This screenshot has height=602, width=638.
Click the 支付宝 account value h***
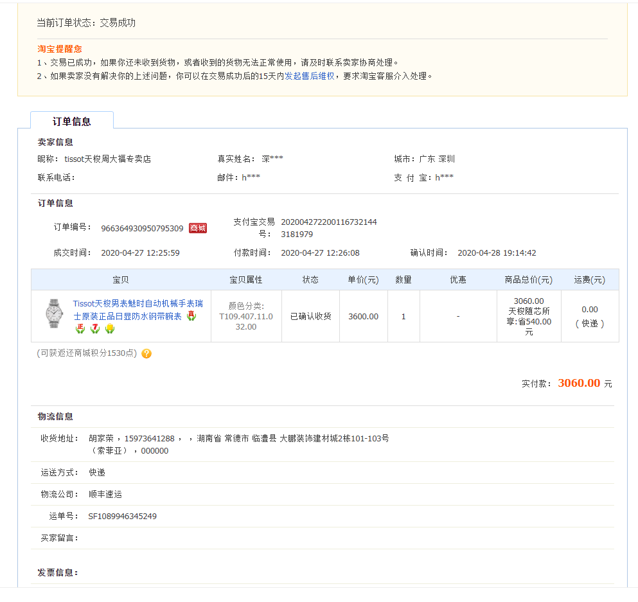click(444, 178)
